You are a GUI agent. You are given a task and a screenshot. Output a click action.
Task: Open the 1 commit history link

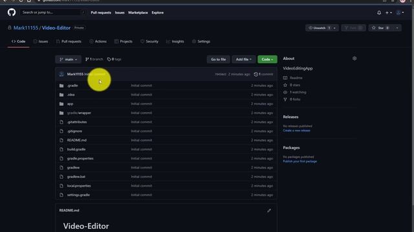(263, 75)
